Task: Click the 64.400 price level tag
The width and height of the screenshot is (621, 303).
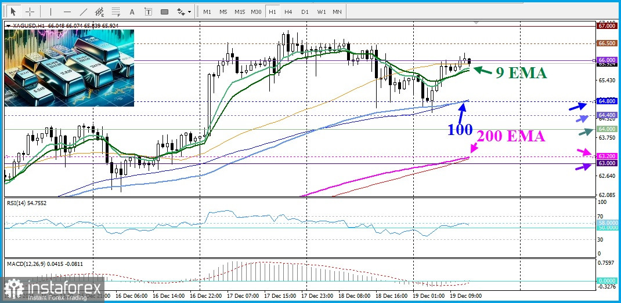Action: pyautogui.click(x=606, y=115)
